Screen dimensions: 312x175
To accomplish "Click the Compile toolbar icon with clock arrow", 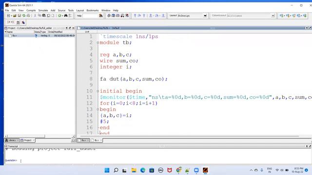I will click(109, 16).
